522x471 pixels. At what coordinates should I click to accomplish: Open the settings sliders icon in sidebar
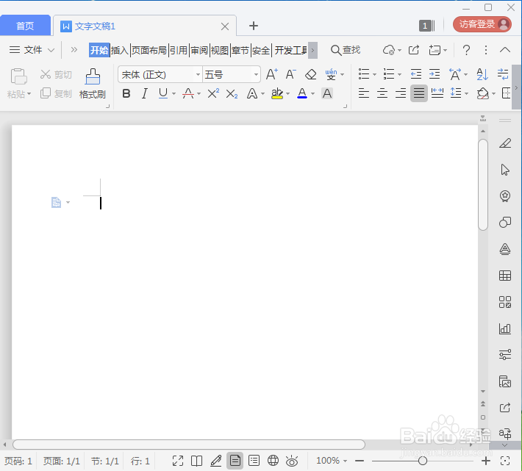tap(504, 355)
